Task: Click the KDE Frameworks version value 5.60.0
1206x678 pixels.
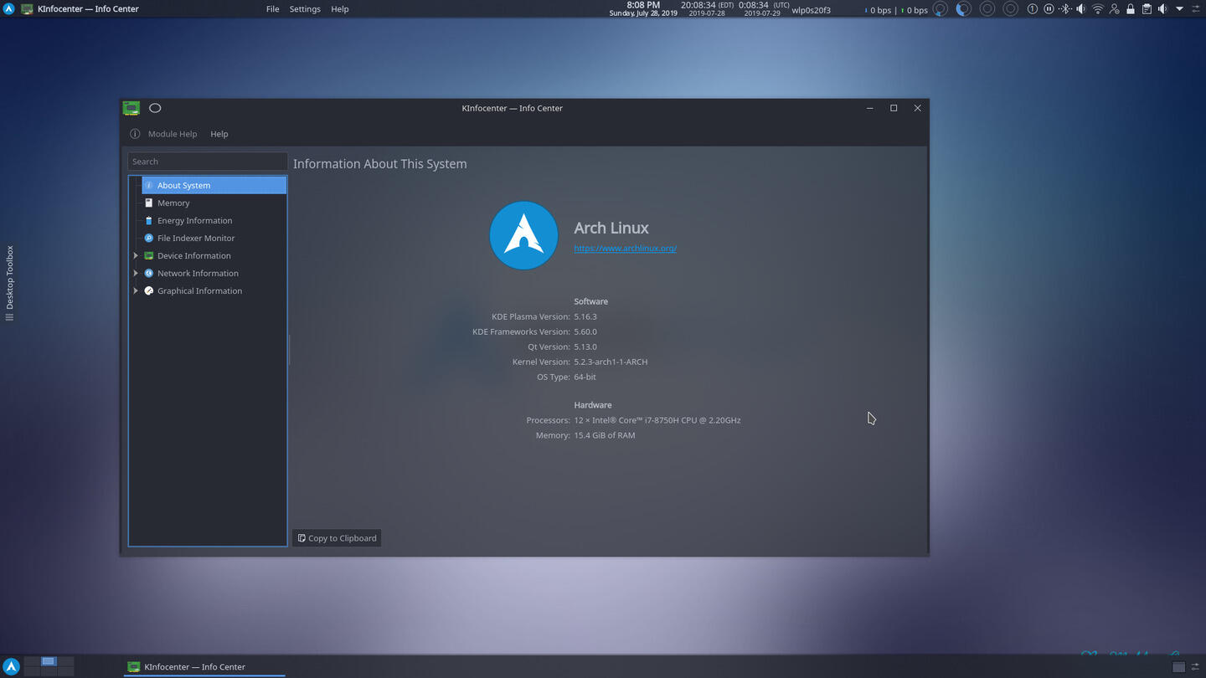Action: pos(585,331)
